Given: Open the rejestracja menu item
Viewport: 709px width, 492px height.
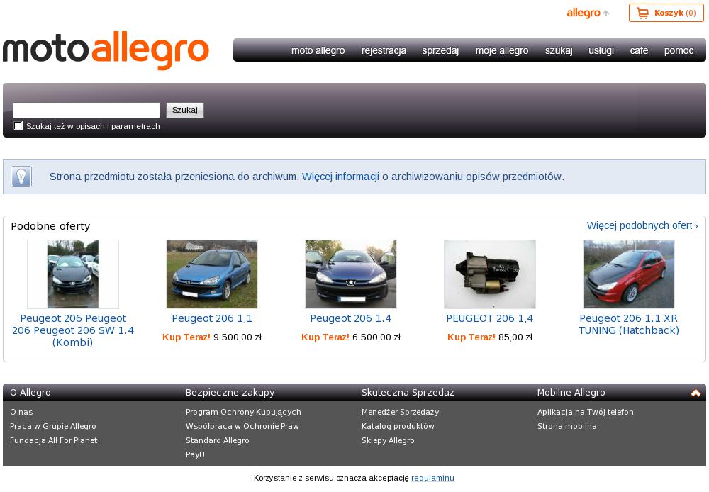Looking at the screenshot, I should 384,50.
